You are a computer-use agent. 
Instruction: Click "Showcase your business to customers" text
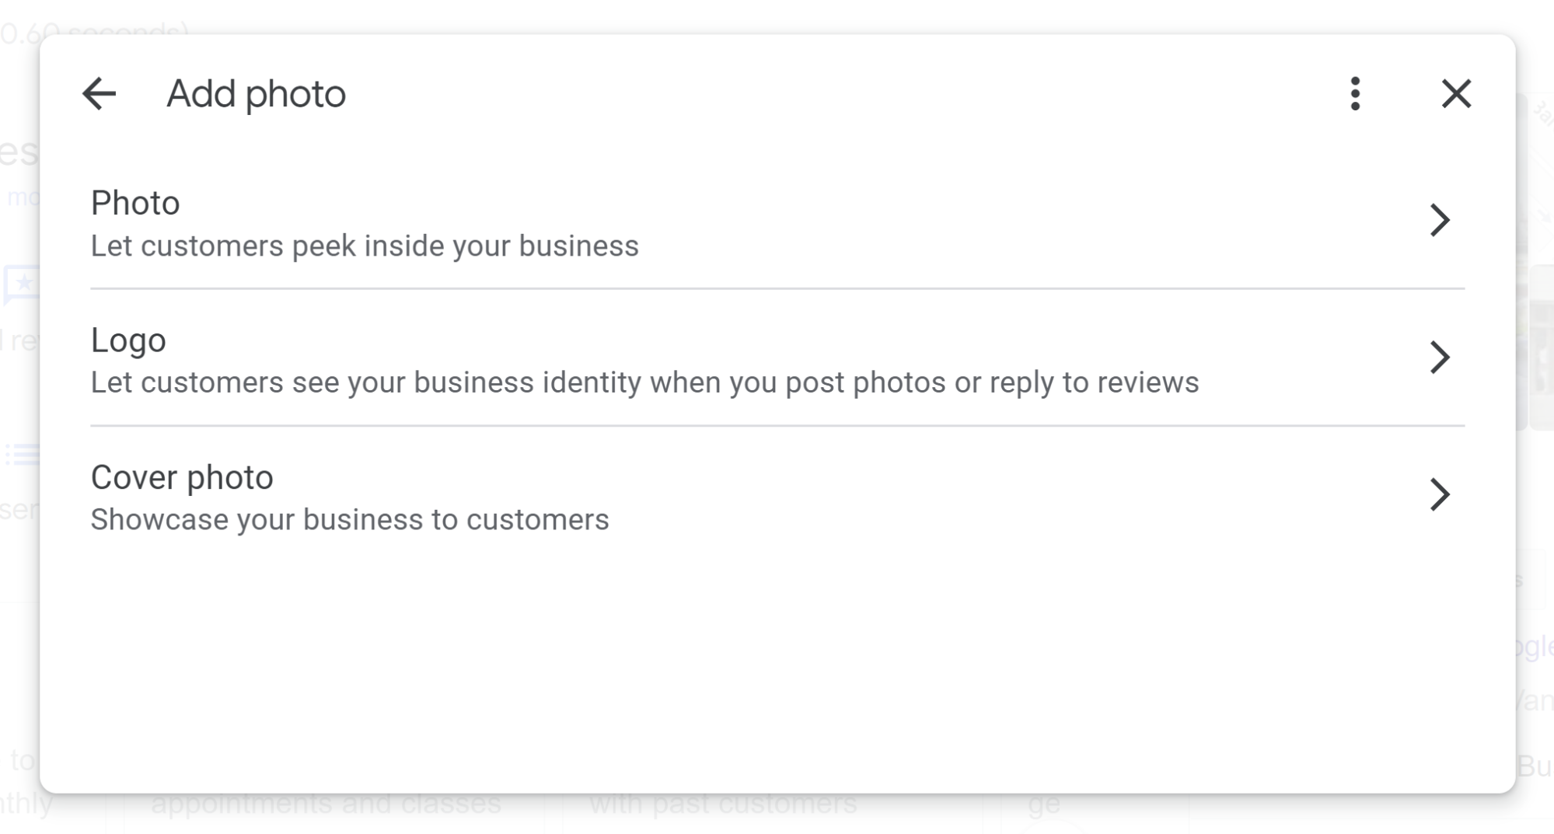[350, 520]
